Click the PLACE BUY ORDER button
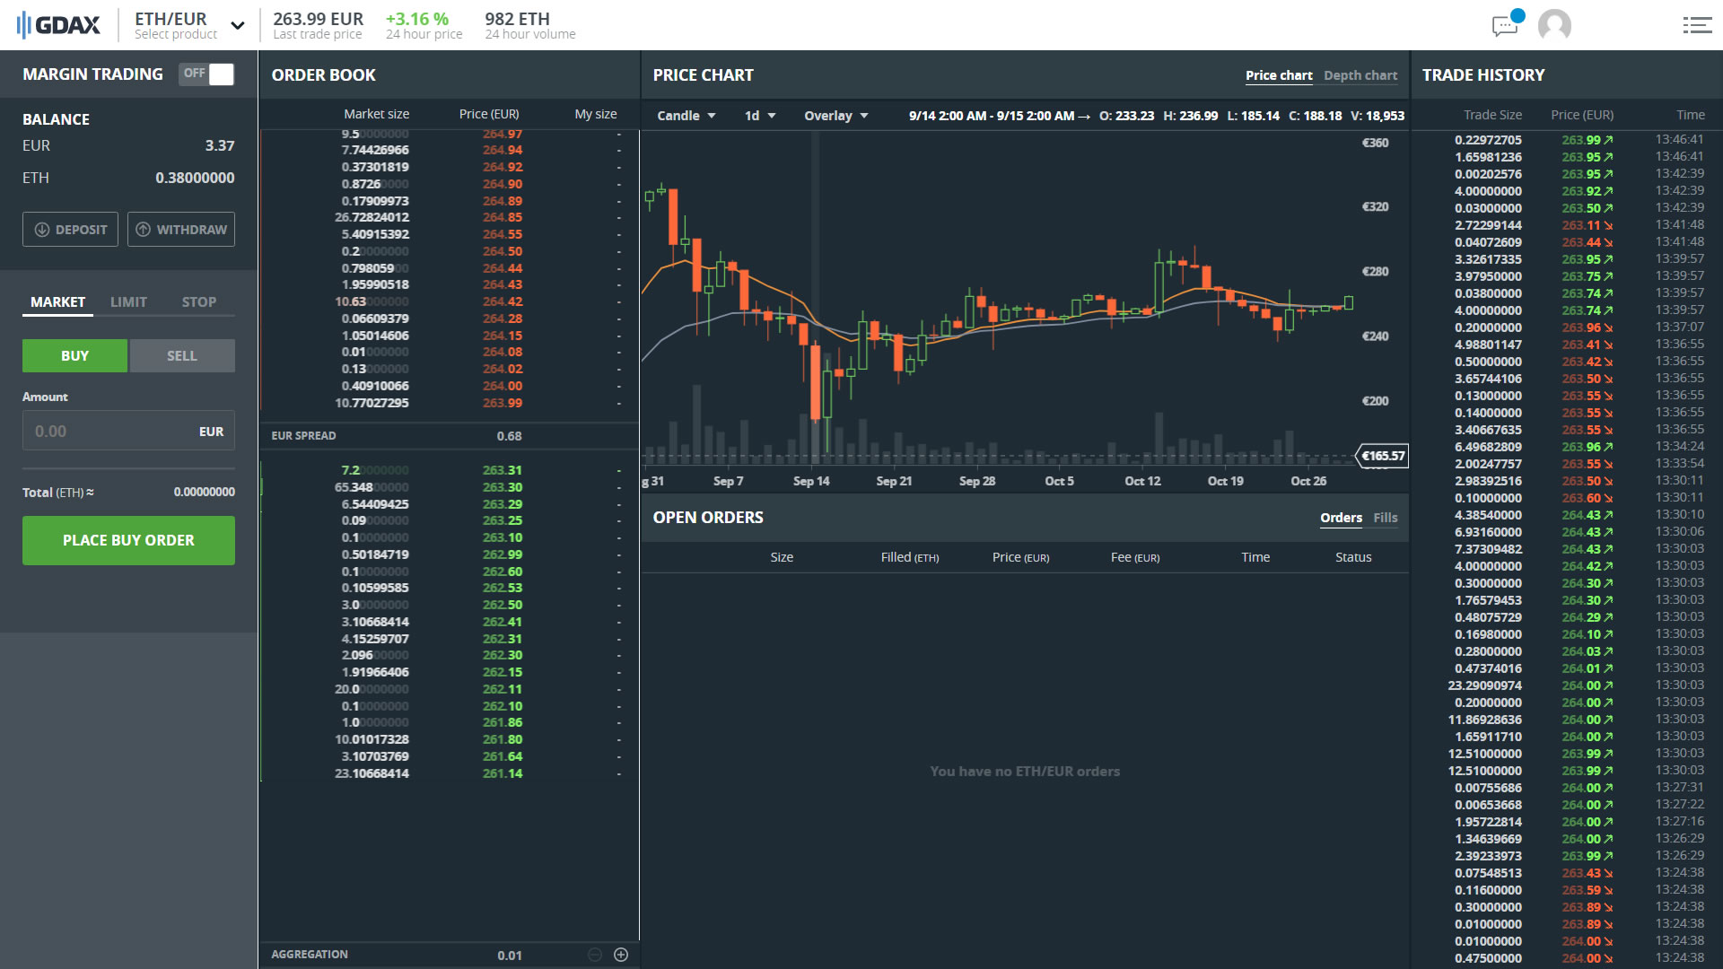The width and height of the screenshot is (1723, 969). point(129,541)
